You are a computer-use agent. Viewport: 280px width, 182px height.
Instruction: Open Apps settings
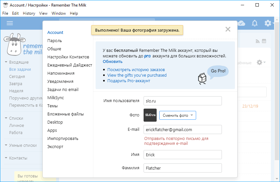point(52,130)
